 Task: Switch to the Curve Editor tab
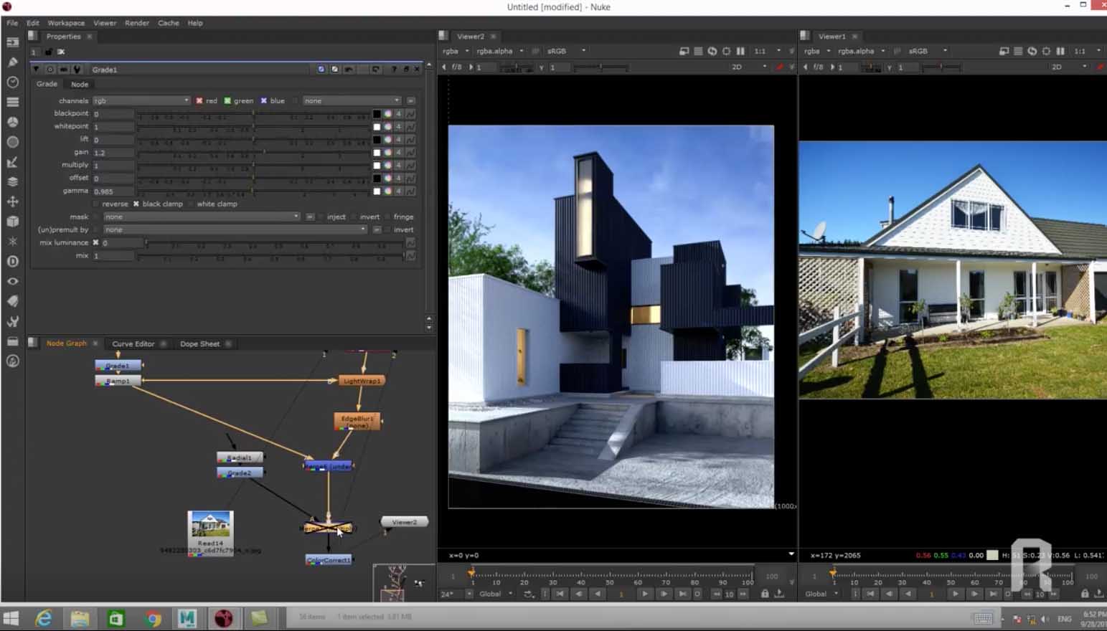click(133, 344)
